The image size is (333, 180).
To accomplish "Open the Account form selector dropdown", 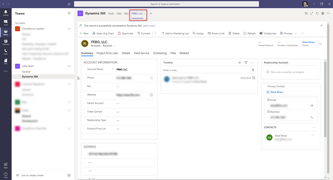I will (114, 46).
